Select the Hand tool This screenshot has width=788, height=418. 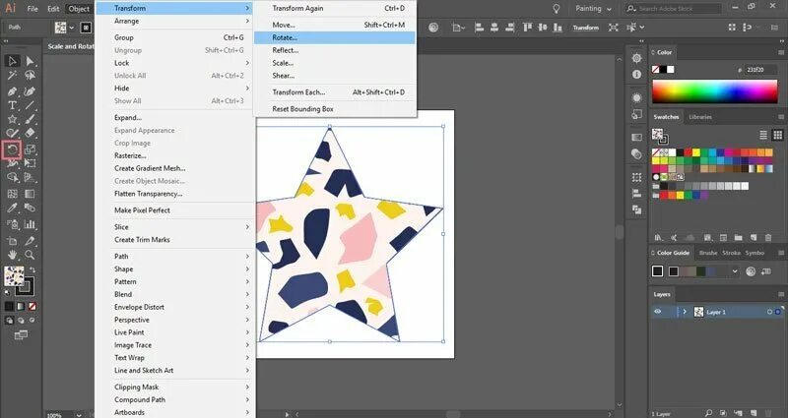click(12, 255)
